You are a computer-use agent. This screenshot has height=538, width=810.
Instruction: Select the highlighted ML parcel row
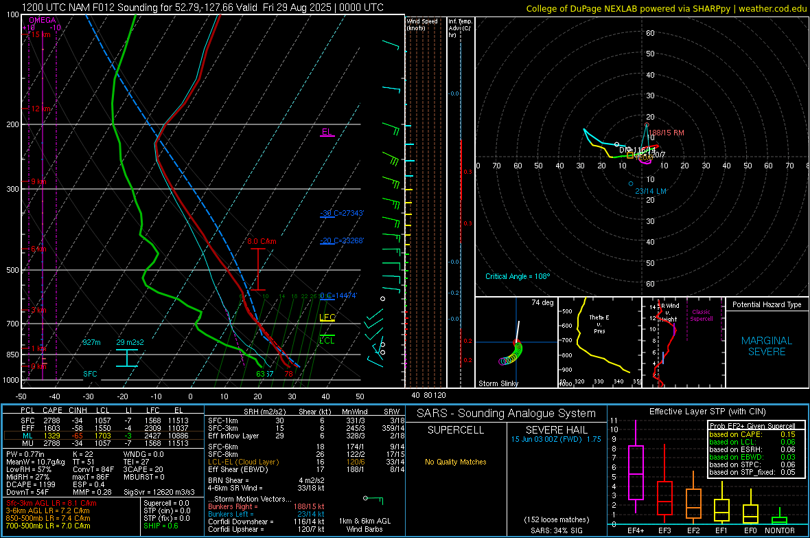pyautogui.click(x=104, y=436)
